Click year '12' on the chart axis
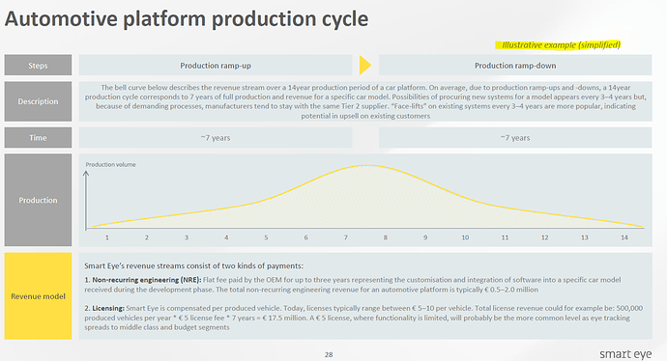Screen dimensions: 667x361 coord(545,237)
